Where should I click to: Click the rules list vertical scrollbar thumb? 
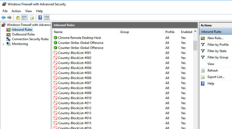[x=195, y=45]
